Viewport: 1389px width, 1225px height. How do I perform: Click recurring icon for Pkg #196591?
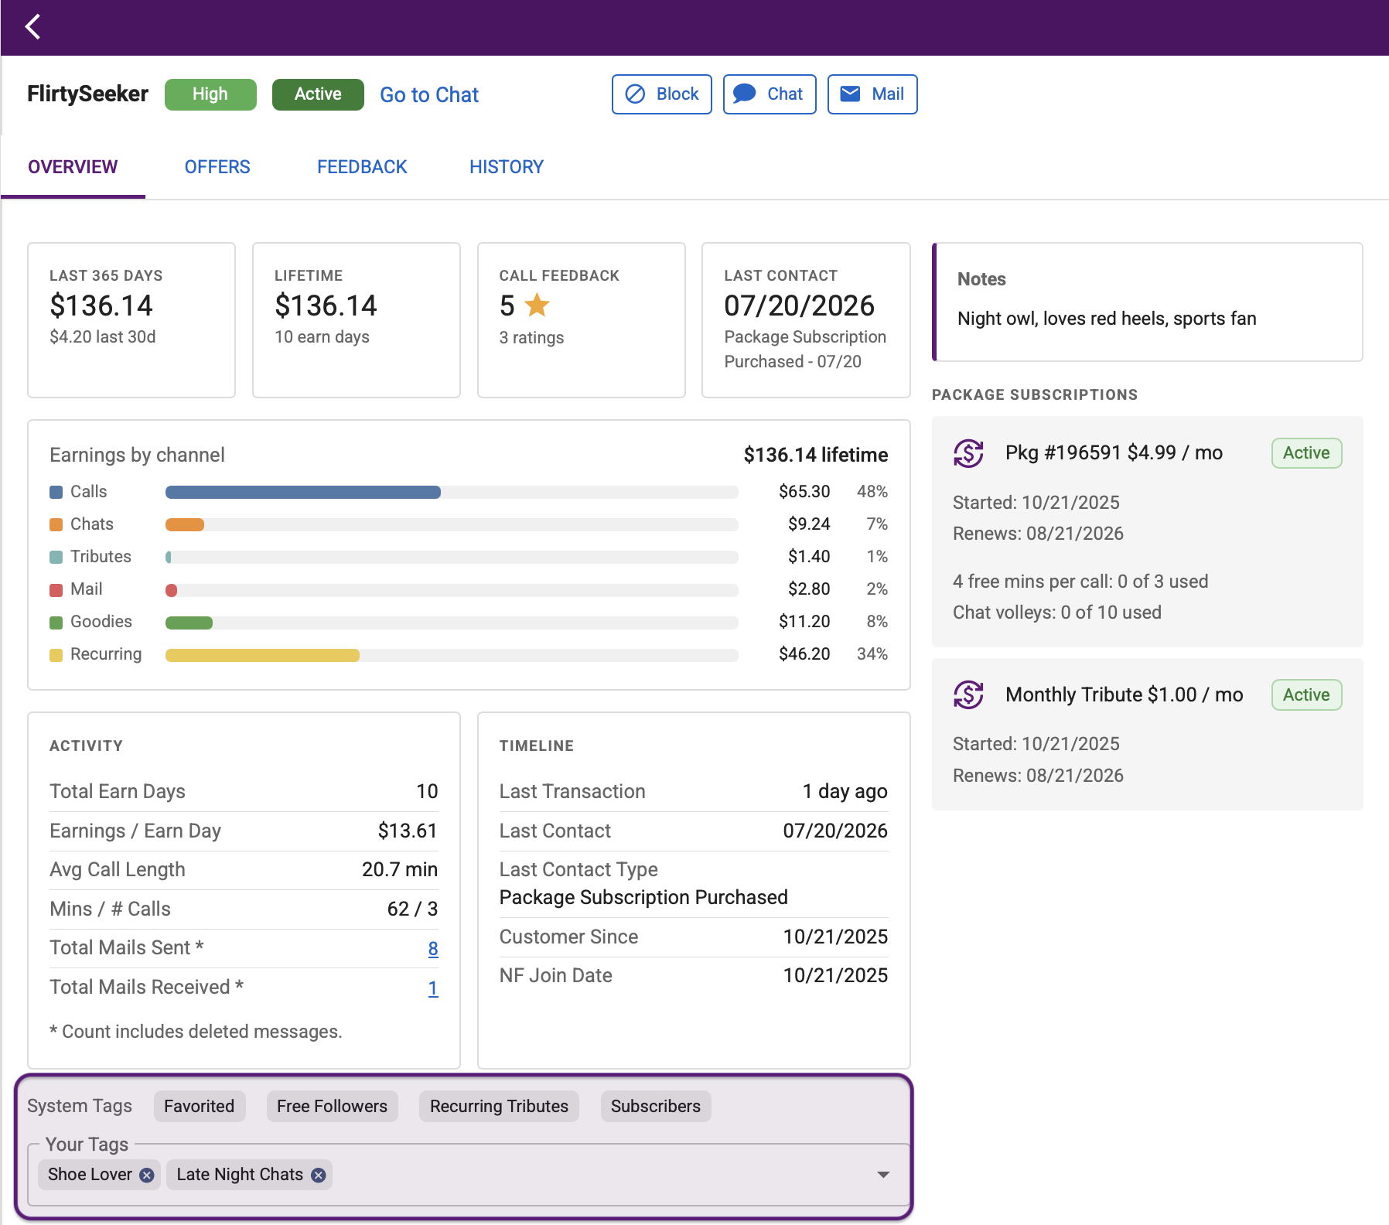(968, 453)
